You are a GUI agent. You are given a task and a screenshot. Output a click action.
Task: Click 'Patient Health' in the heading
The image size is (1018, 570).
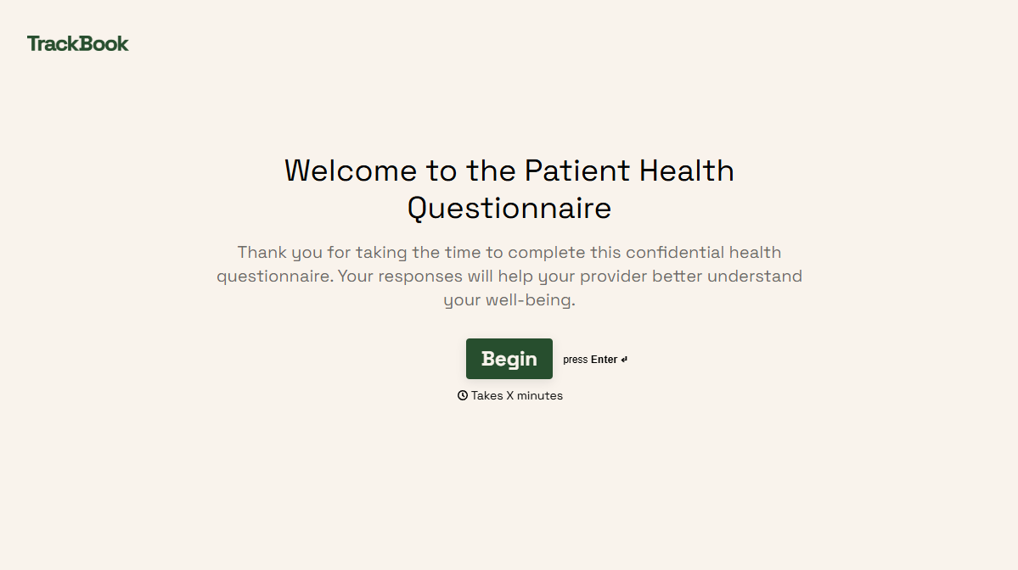point(627,170)
